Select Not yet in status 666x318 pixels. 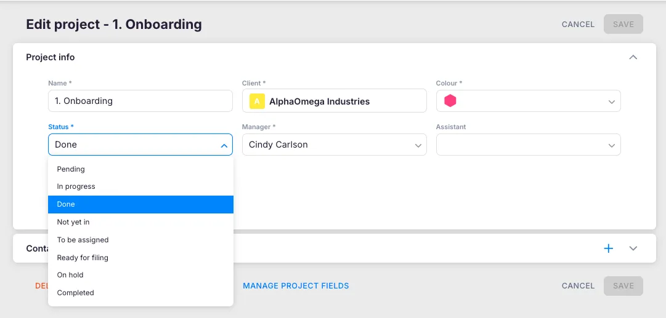(x=73, y=222)
